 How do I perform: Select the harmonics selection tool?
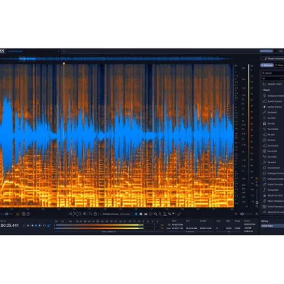165,214
